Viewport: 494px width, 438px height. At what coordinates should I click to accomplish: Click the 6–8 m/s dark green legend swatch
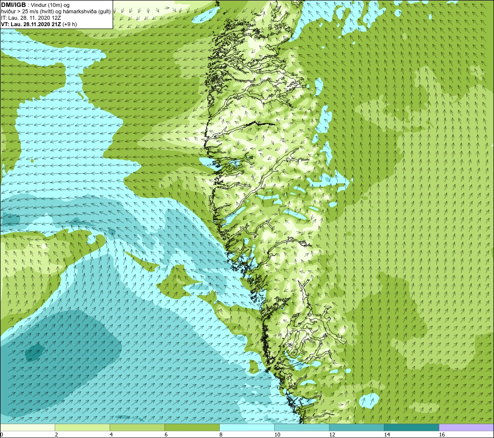192,427
